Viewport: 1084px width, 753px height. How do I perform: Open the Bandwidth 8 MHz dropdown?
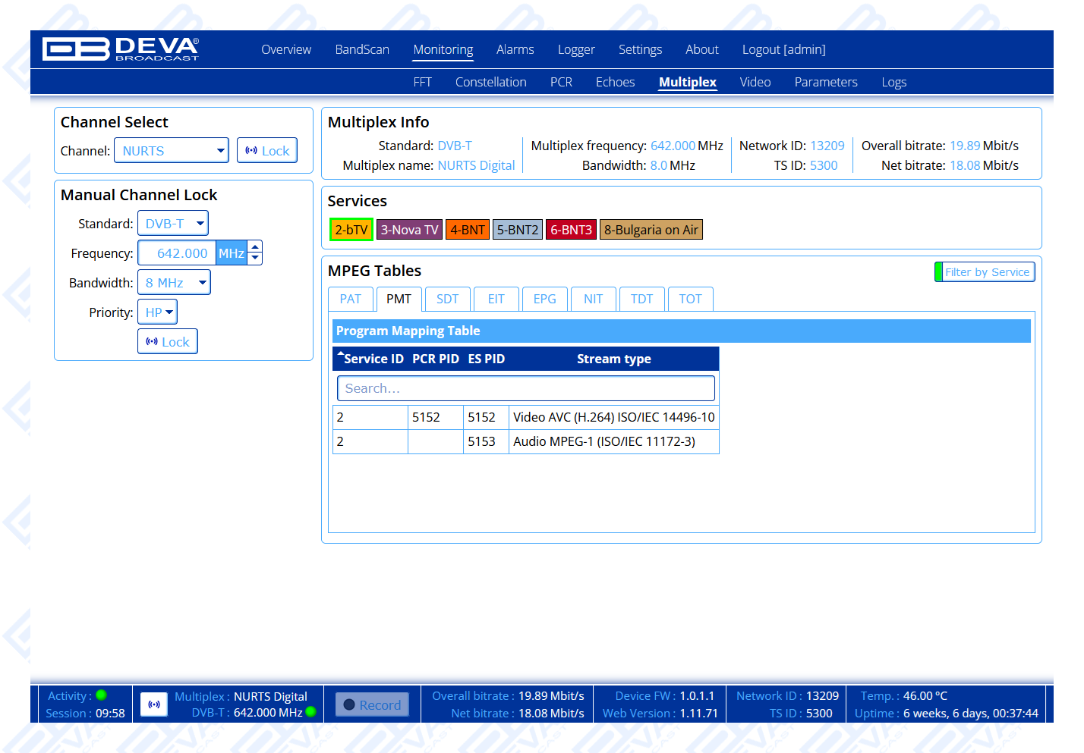click(x=174, y=283)
